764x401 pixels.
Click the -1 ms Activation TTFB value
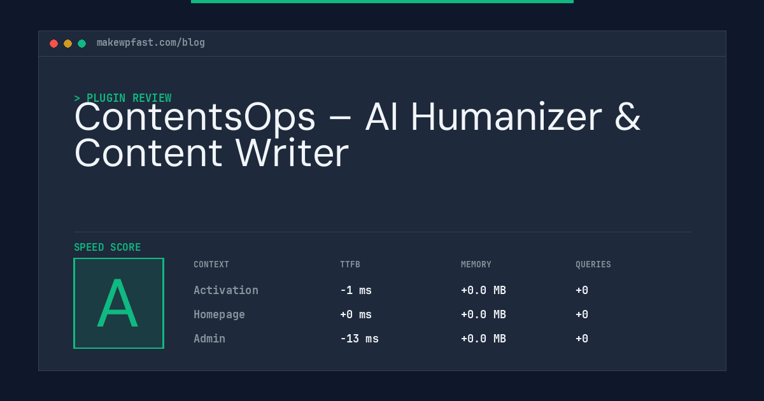click(x=356, y=290)
